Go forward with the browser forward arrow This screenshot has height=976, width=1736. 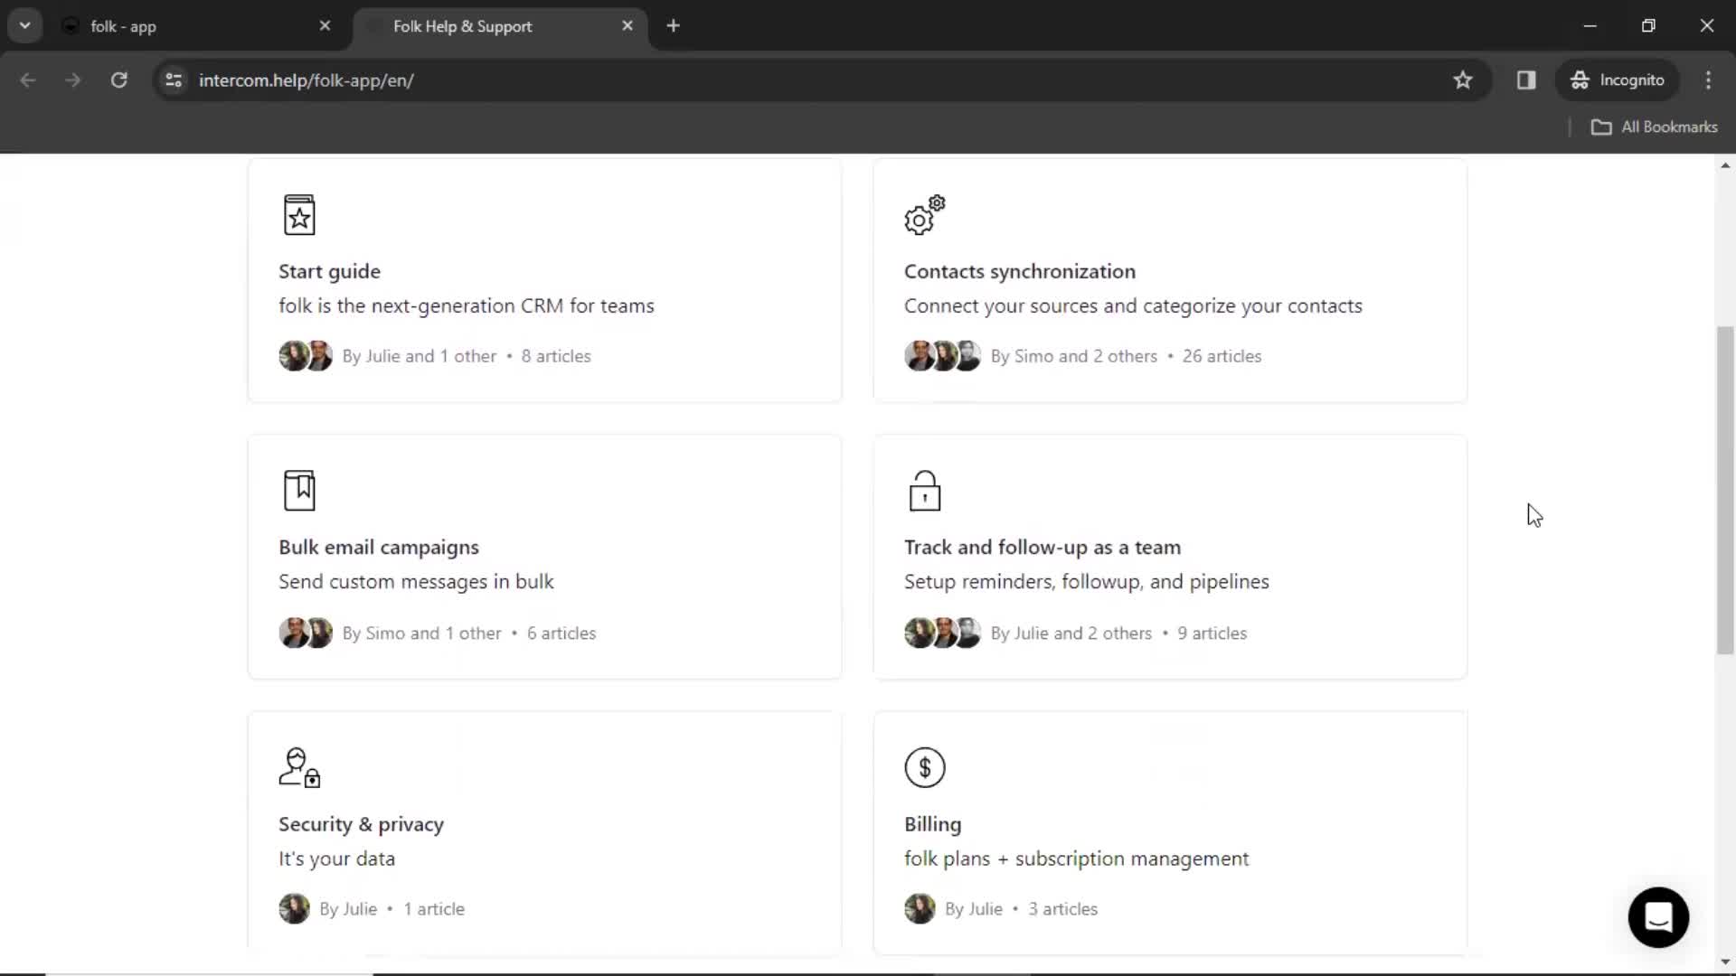pyautogui.click(x=73, y=80)
